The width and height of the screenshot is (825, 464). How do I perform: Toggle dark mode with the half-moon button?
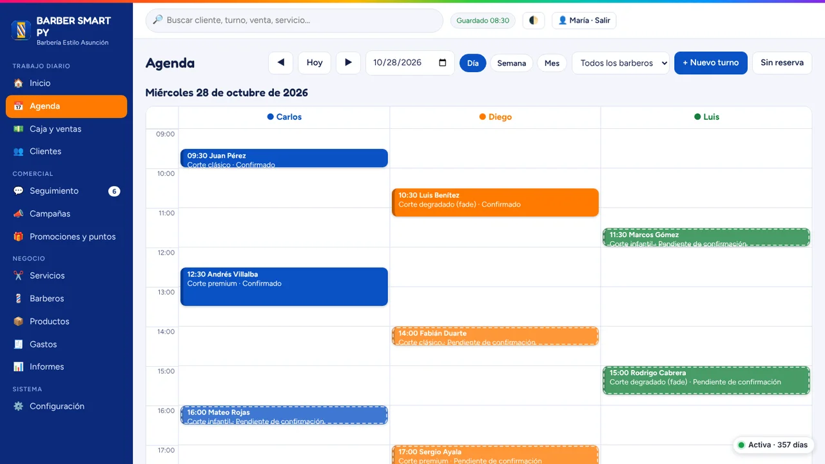click(534, 21)
